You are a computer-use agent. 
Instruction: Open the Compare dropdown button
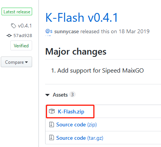(x=16, y=62)
